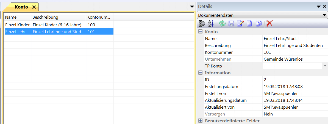Click the red X delete icon

click(x=269, y=24)
